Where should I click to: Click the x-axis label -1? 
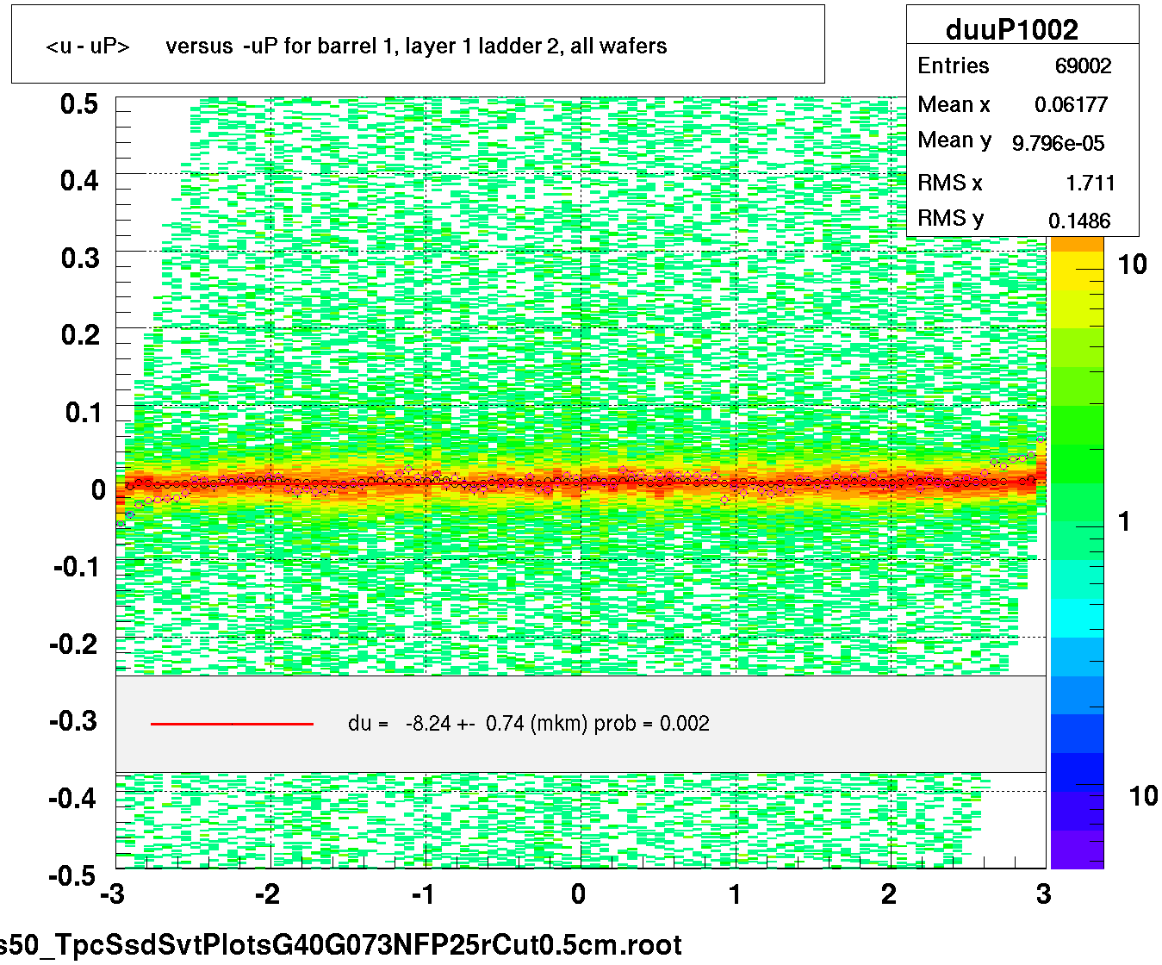(422, 894)
